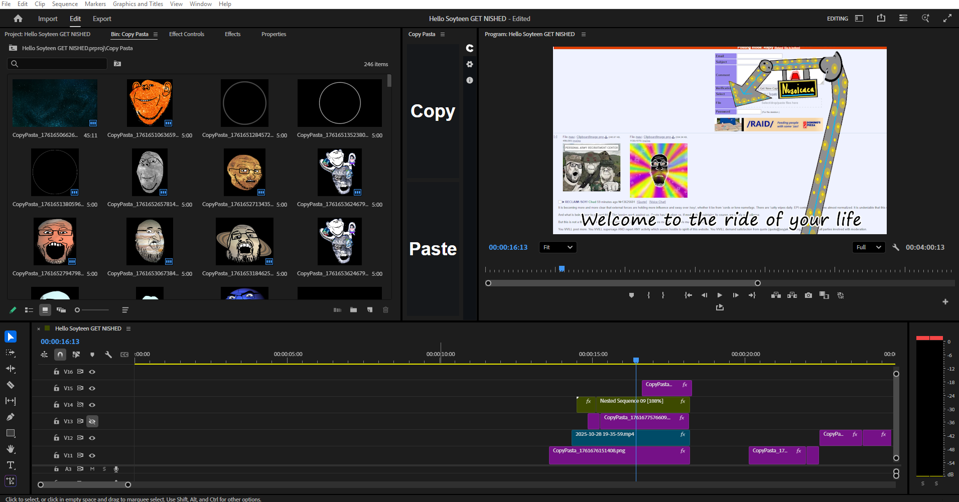Select the Hand tool

10,449
